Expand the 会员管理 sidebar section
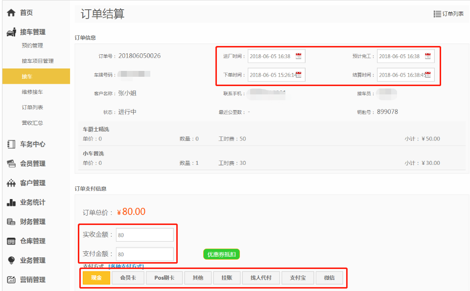The width and height of the screenshot is (470, 291). [x=32, y=164]
